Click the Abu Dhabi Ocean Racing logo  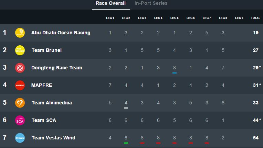(x=20, y=33)
